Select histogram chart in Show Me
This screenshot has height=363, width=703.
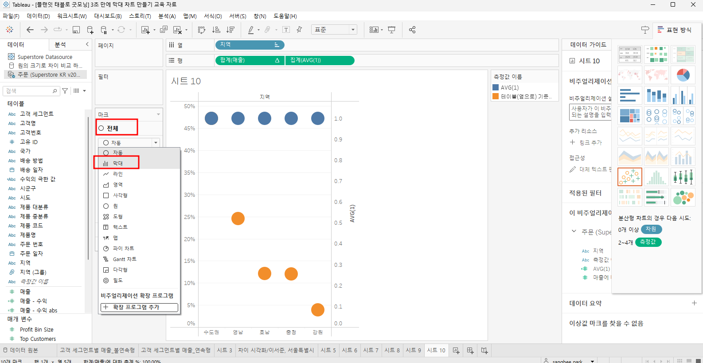click(x=656, y=177)
